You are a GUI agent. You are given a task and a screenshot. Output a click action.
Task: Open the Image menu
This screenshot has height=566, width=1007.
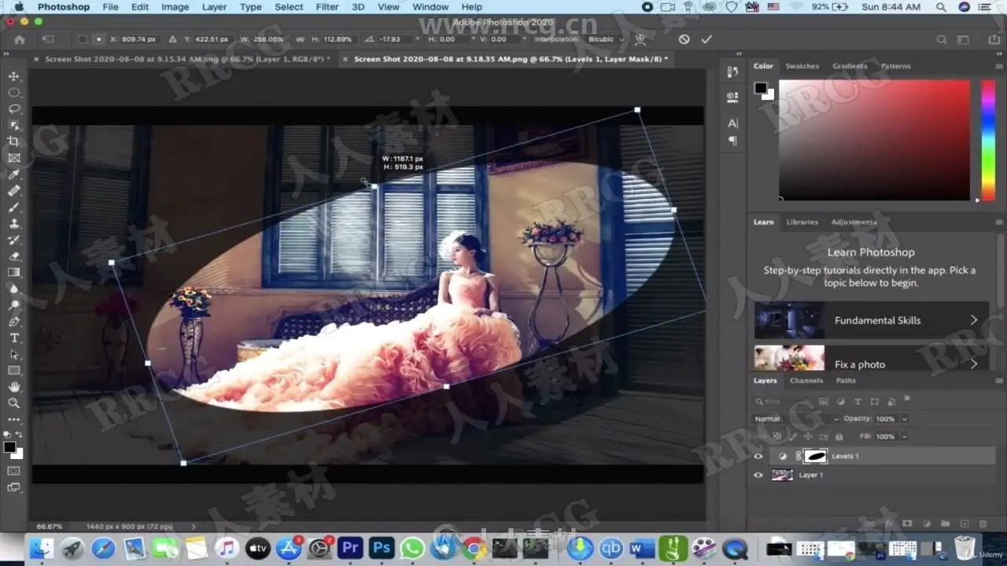pos(175,7)
